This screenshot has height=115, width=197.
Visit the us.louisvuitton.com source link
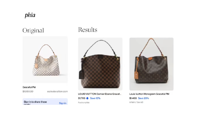click(x=57, y=92)
